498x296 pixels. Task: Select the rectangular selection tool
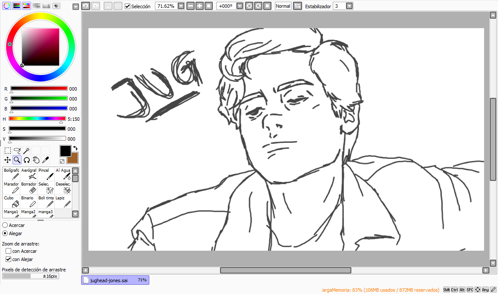tap(8, 151)
